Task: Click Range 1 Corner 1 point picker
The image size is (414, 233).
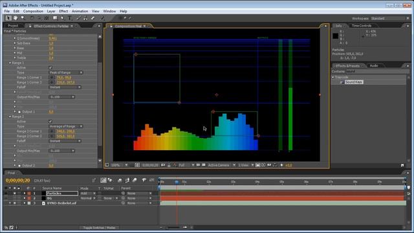Action: tap(52, 78)
